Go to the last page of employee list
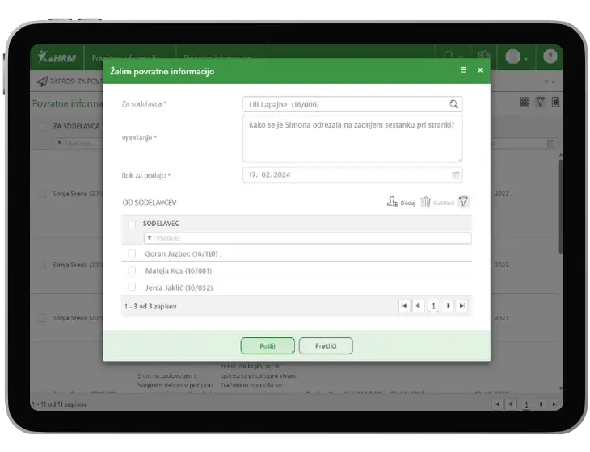The image size is (590, 452). pos(461,306)
